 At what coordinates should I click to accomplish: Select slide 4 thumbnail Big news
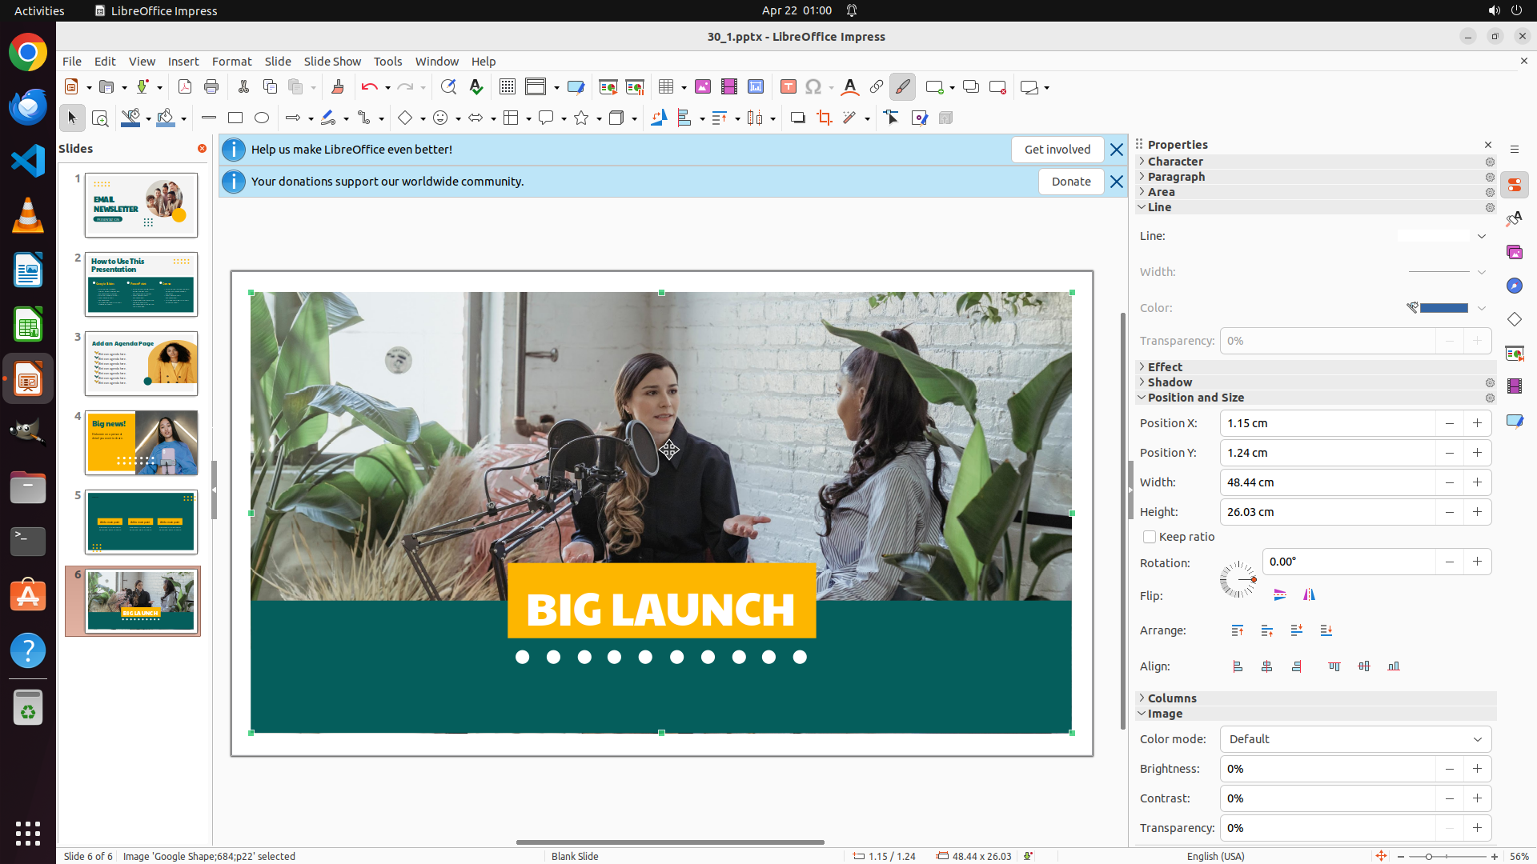141,443
